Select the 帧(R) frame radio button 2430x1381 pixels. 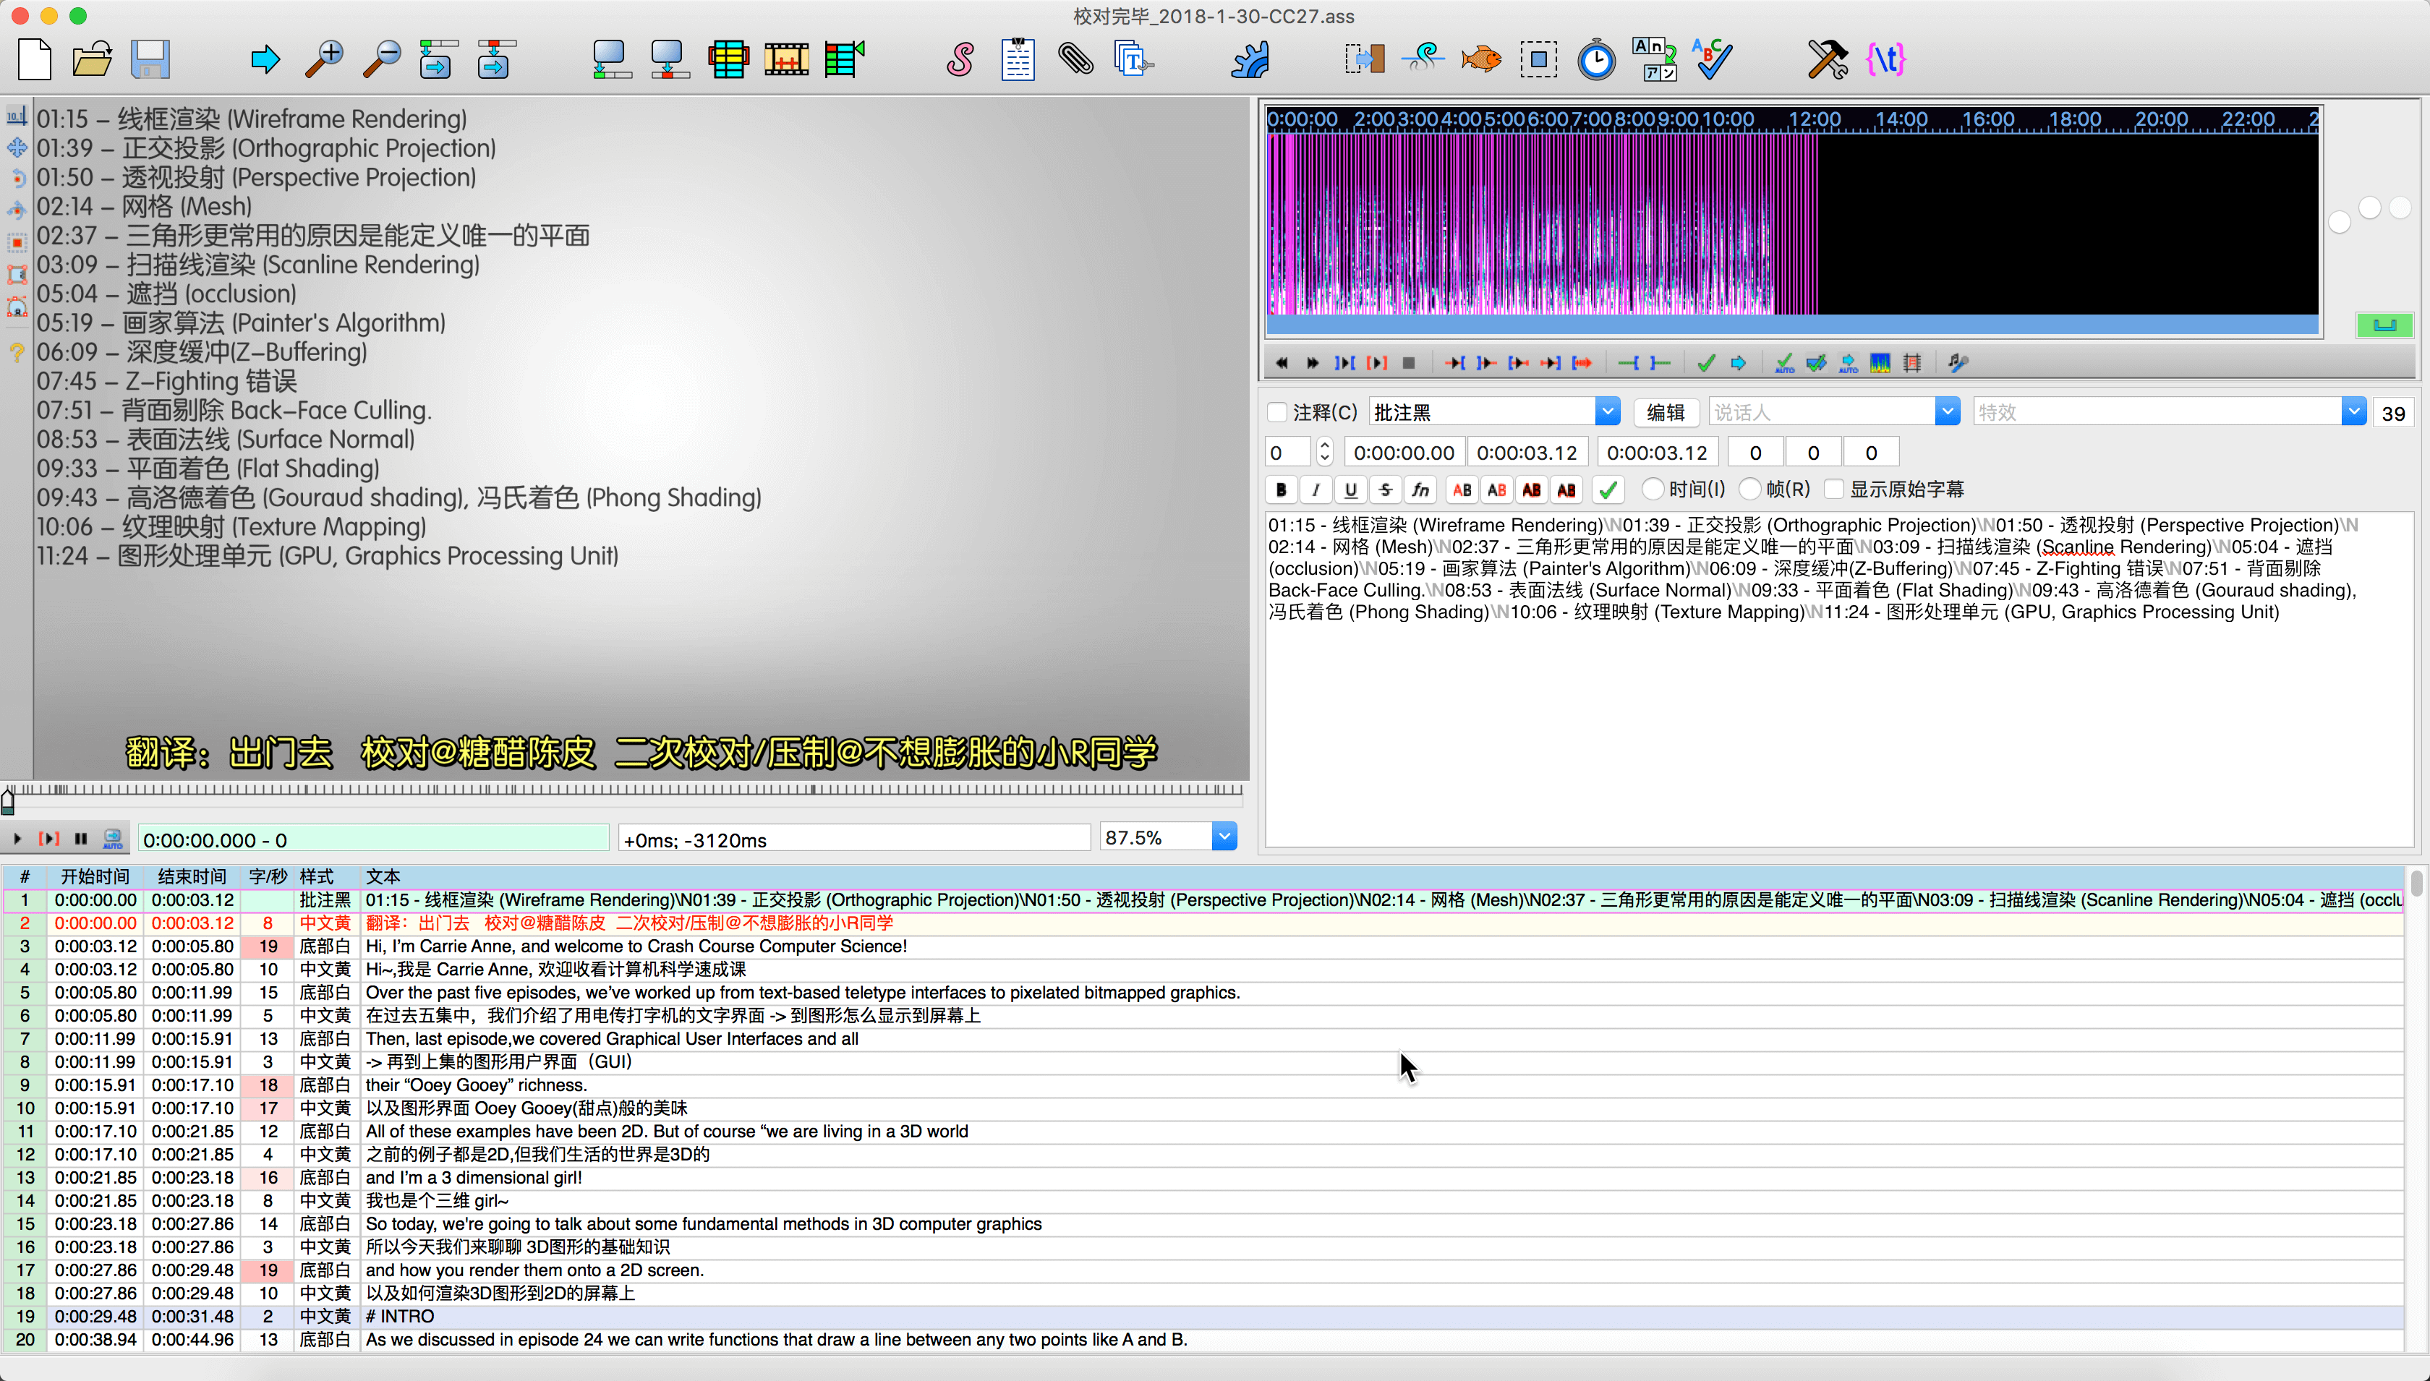pos(1750,489)
